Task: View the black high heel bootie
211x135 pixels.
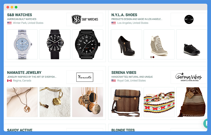Action: click(x=126, y=44)
